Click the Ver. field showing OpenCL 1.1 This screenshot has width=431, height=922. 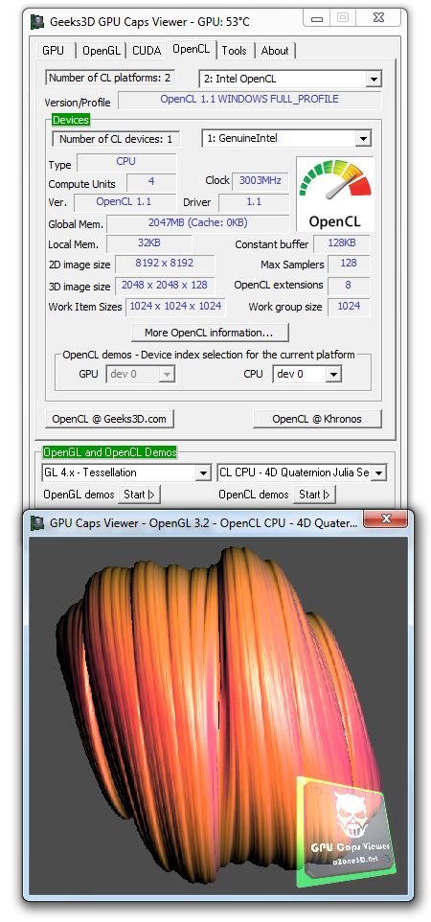[125, 201]
